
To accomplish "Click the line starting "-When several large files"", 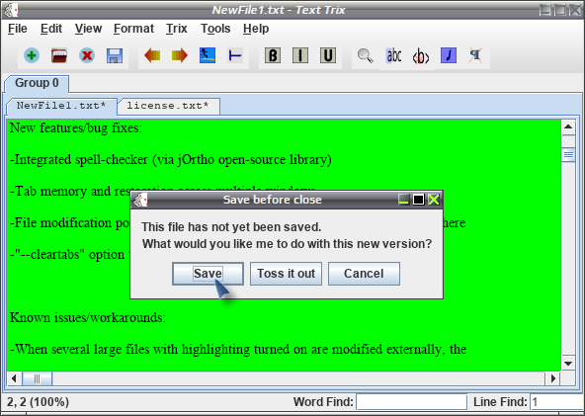I will 238,350.
